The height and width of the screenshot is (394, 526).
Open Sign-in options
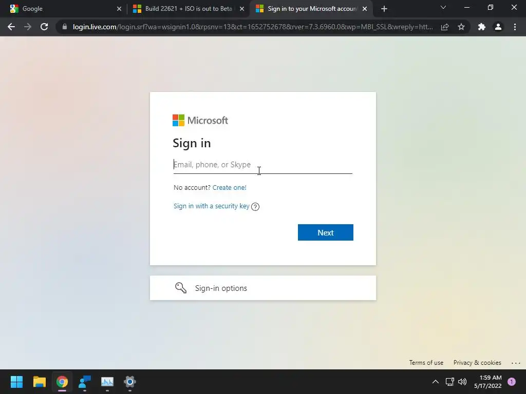coord(262,288)
